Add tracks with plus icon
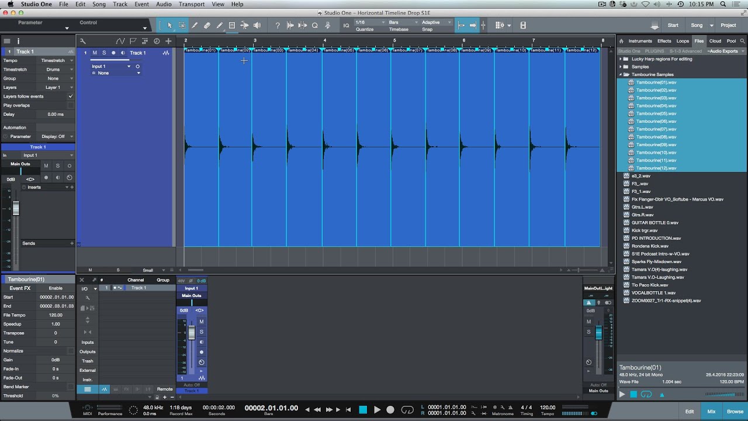This screenshot has width=748, height=421. [168, 41]
